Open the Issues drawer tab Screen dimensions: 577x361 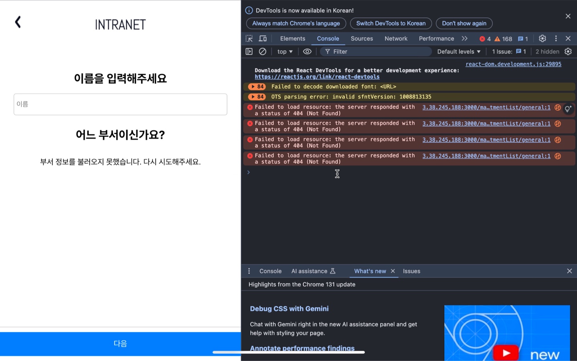(411, 271)
